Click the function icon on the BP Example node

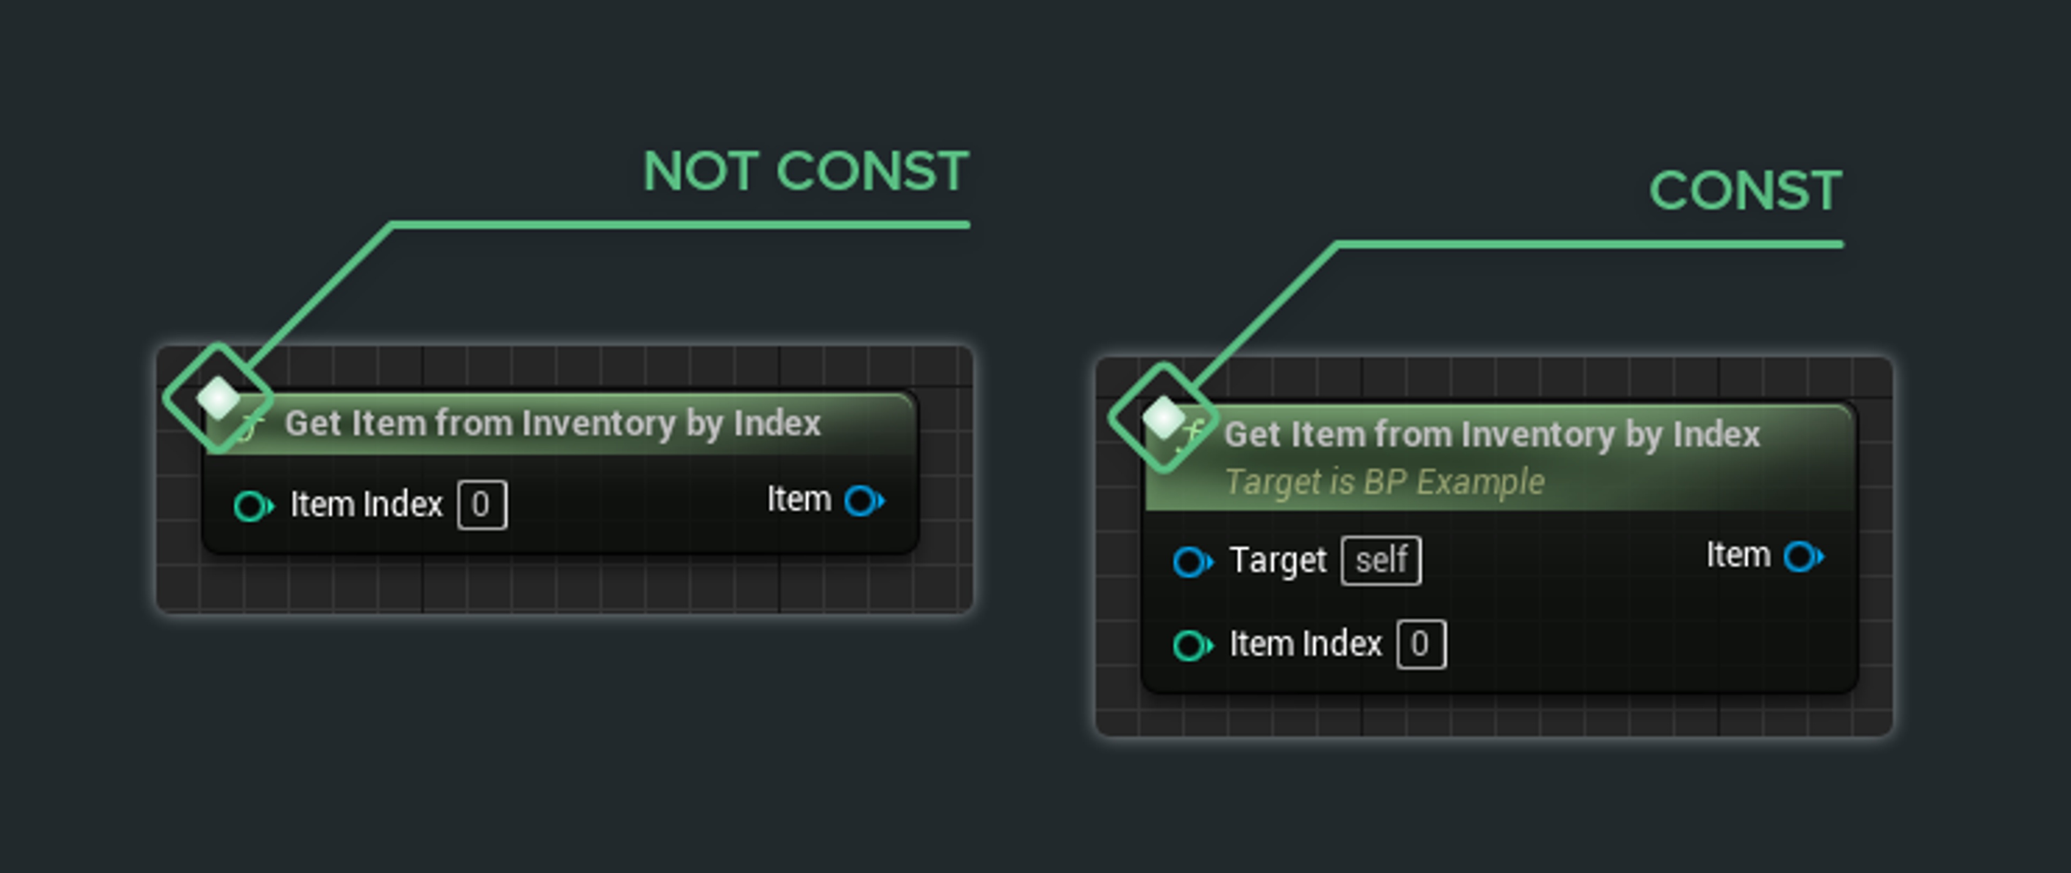coord(1191,434)
